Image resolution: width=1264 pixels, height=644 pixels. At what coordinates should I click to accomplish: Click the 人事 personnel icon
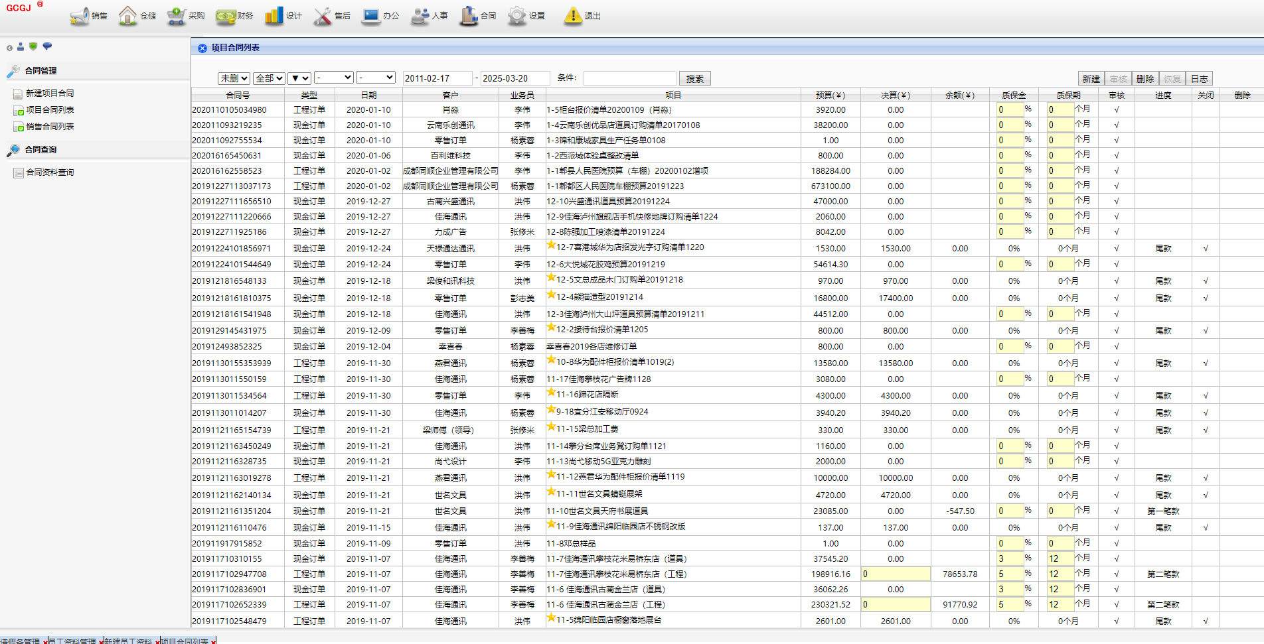click(420, 16)
